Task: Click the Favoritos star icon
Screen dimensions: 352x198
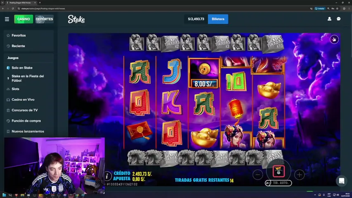Action: point(8,35)
